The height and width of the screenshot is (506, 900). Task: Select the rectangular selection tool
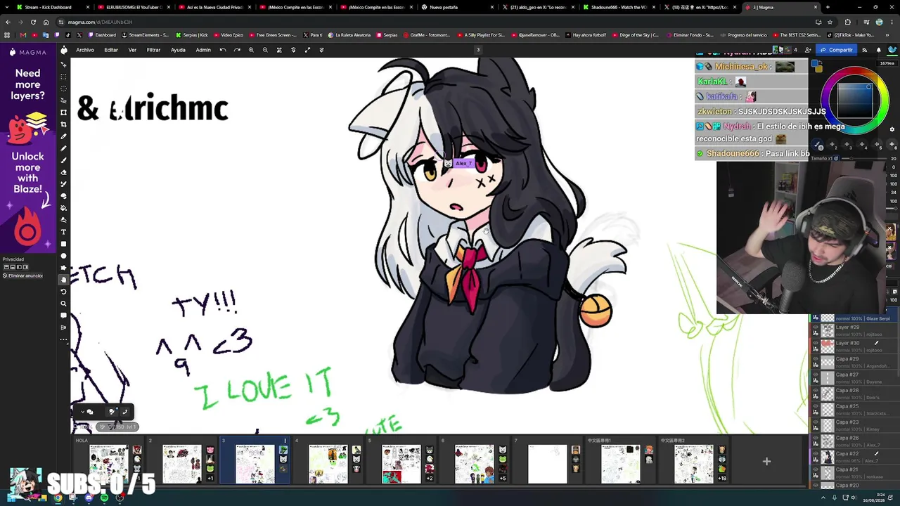(63, 77)
